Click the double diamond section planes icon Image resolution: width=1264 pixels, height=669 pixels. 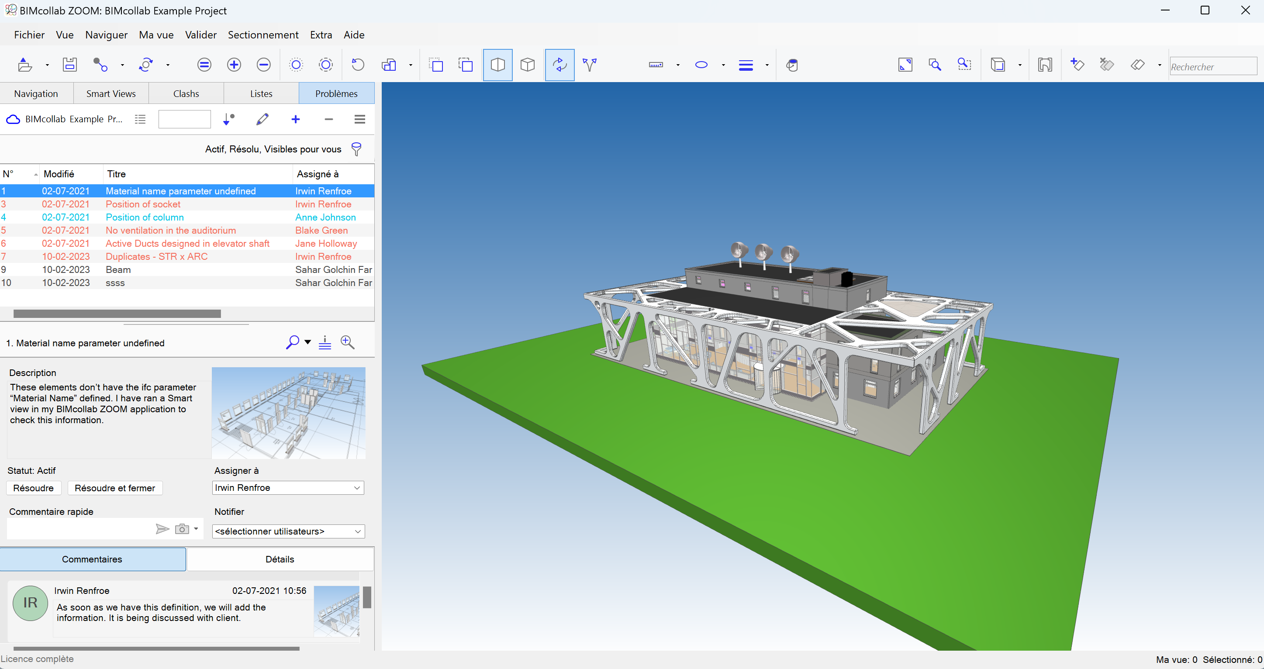pyautogui.click(x=1138, y=65)
